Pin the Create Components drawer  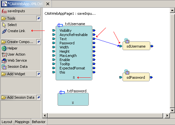coord(38,42)
